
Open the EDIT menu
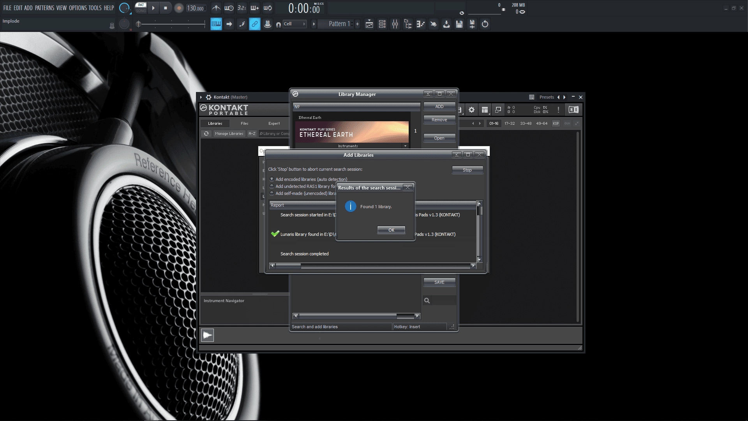pos(18,8)
